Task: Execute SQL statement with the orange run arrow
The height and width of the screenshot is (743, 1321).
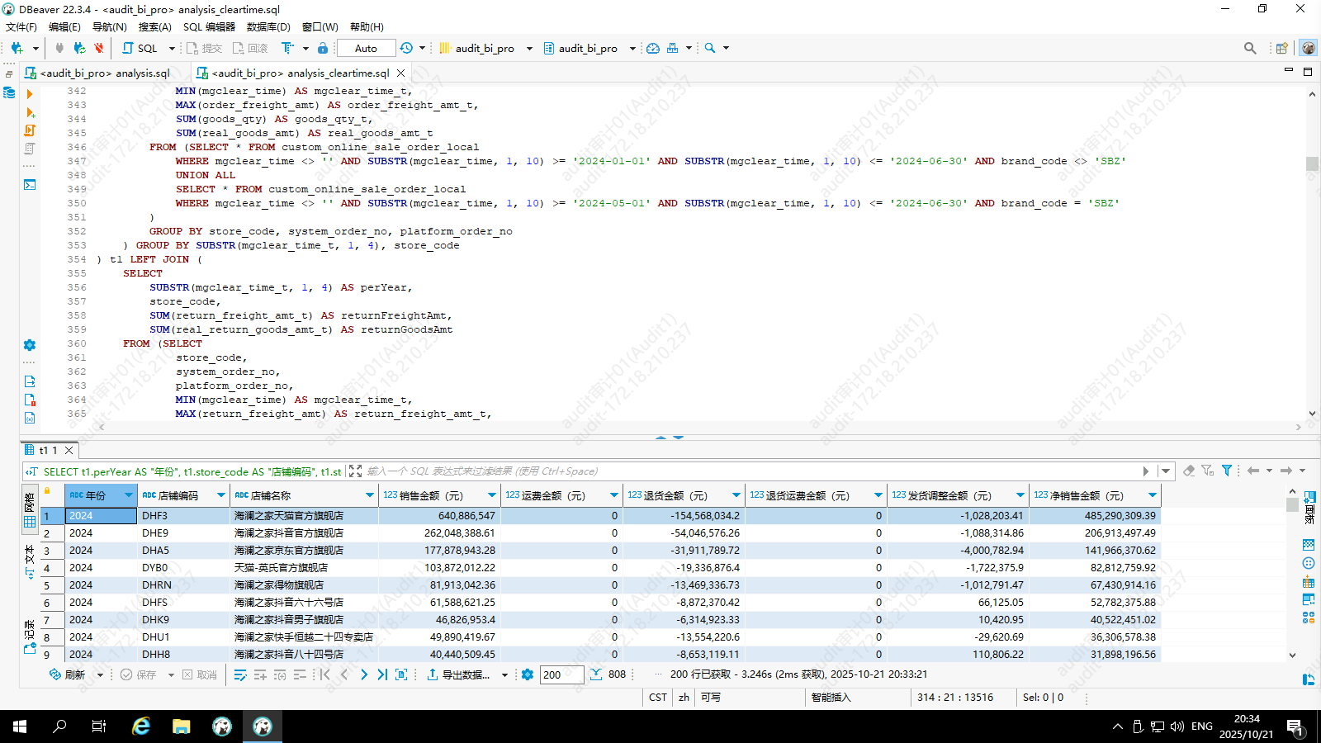Action: coord(30,94)
